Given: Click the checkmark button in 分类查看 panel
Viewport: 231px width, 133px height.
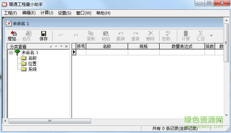Looking at the screenshot, I should click(51, 46).
